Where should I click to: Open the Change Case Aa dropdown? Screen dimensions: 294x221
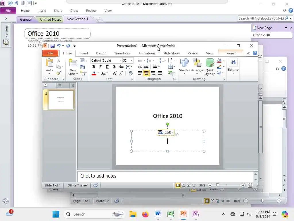(x=104, y=73)
